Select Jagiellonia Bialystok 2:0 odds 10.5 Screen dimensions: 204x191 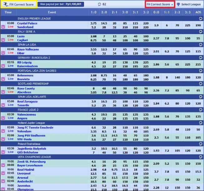[x=104, y=149]
